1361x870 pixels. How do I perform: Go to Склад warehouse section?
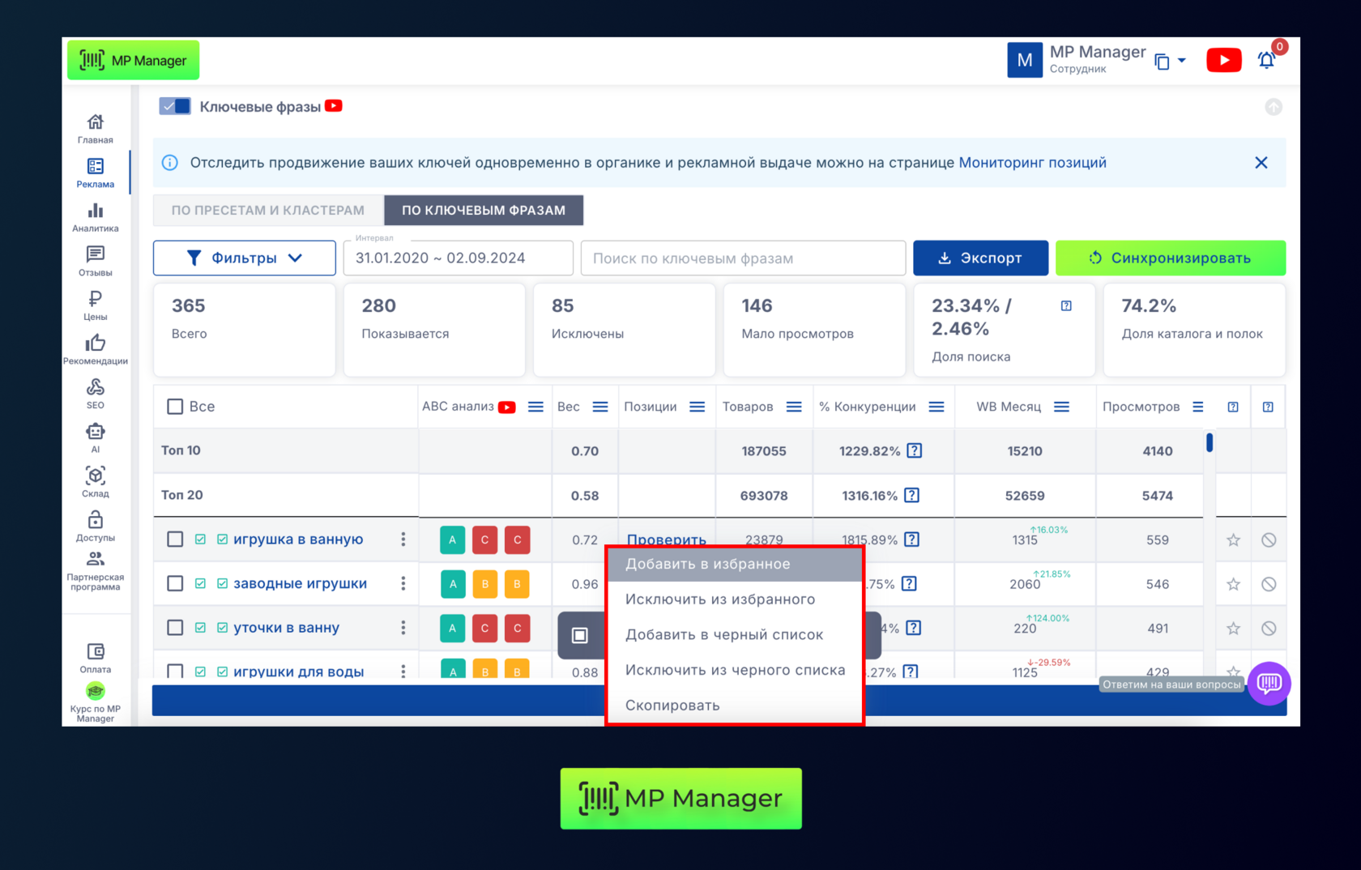[x=95, y=481]
